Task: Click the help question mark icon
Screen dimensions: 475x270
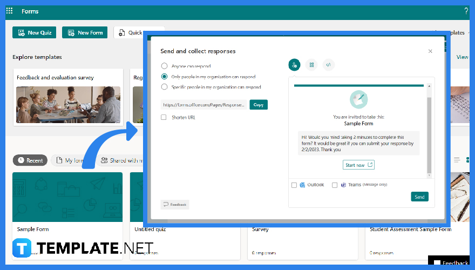Action: coord(466,11)
